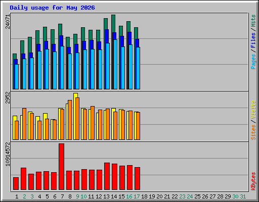Image resolution: width=259 pixels, height=202 pixels.
Task: Select day 16 on the x-axis
Action: point(129,196)
